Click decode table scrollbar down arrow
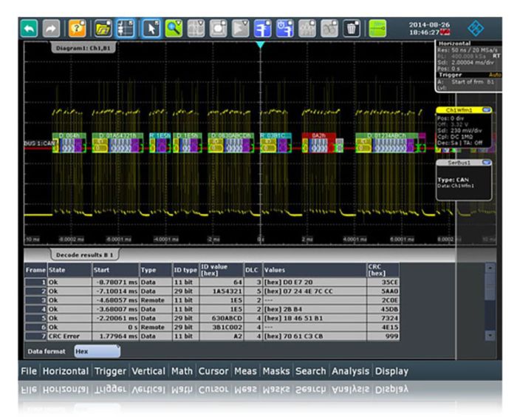This screenshot has height=417, width=517. pyautogui.click(x=490, y=336)
